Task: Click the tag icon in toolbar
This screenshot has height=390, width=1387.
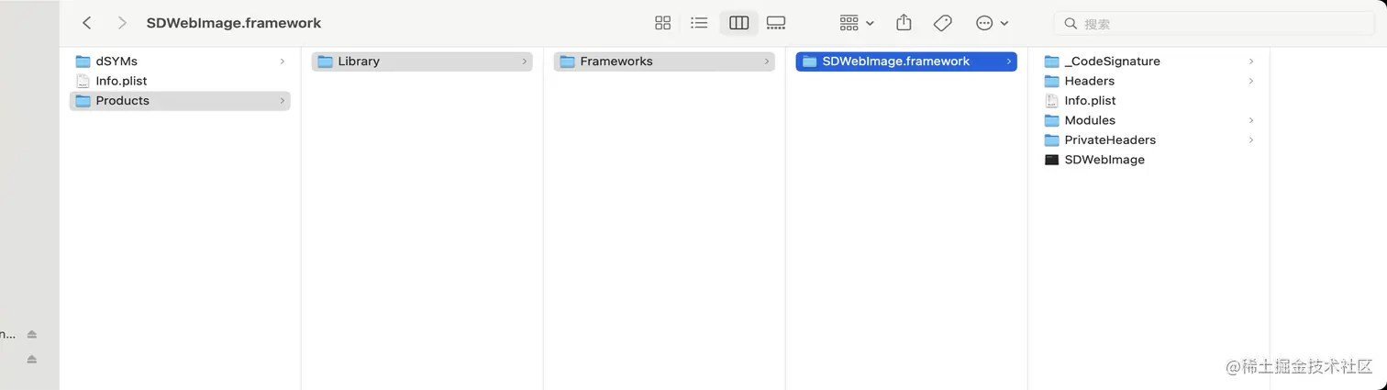Action: click(942, 23)
